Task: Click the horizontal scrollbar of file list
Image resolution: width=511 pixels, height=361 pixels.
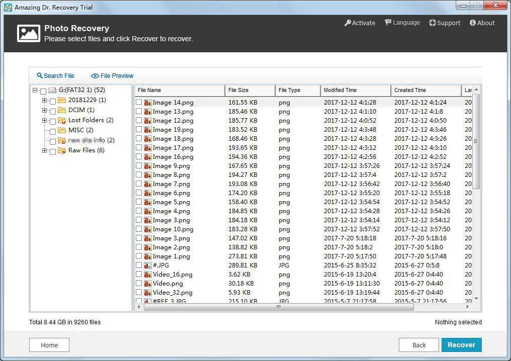Action: pyautogui.click(x=279, y=307)
